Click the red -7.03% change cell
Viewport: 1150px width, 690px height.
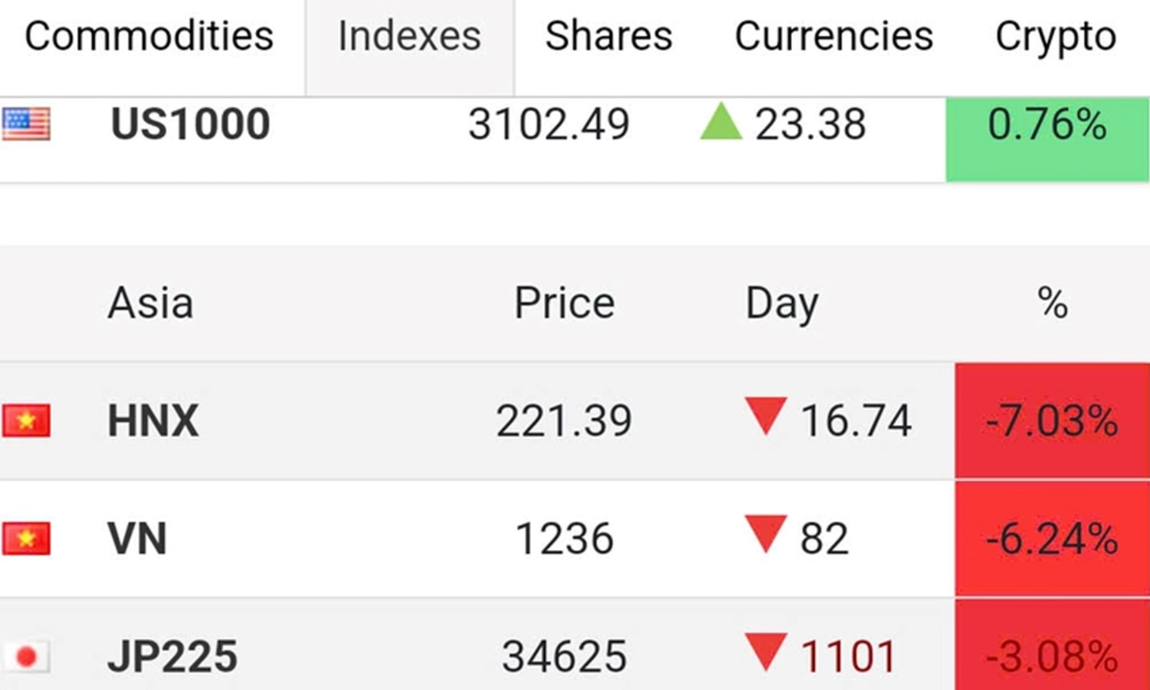tap(1052, 420)
